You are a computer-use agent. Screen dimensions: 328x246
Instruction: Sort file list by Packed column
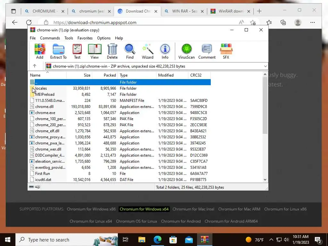tap(105, 75)
